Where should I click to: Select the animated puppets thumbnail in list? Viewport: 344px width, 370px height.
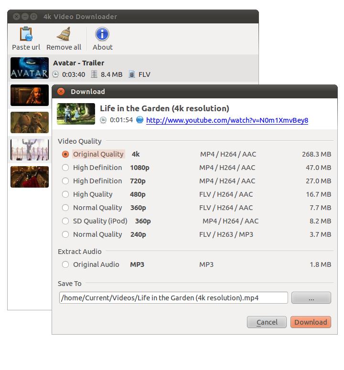click(x=30, y=123)
